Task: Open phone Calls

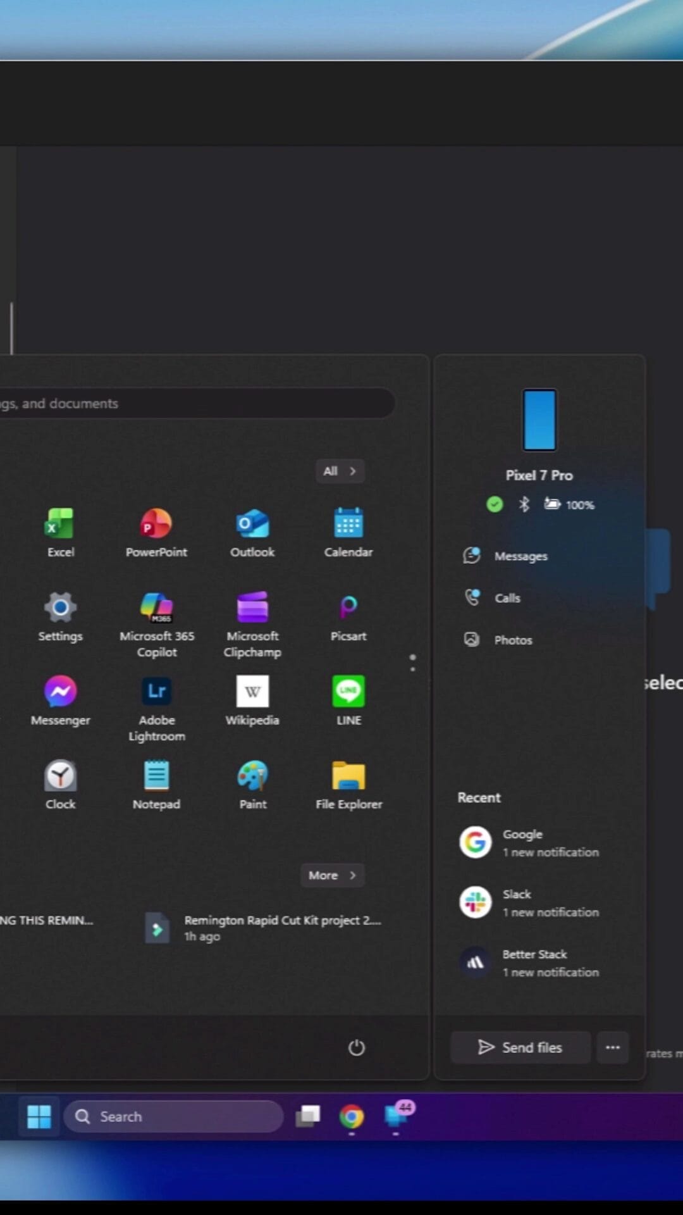Action: click(x=492, y=597)
